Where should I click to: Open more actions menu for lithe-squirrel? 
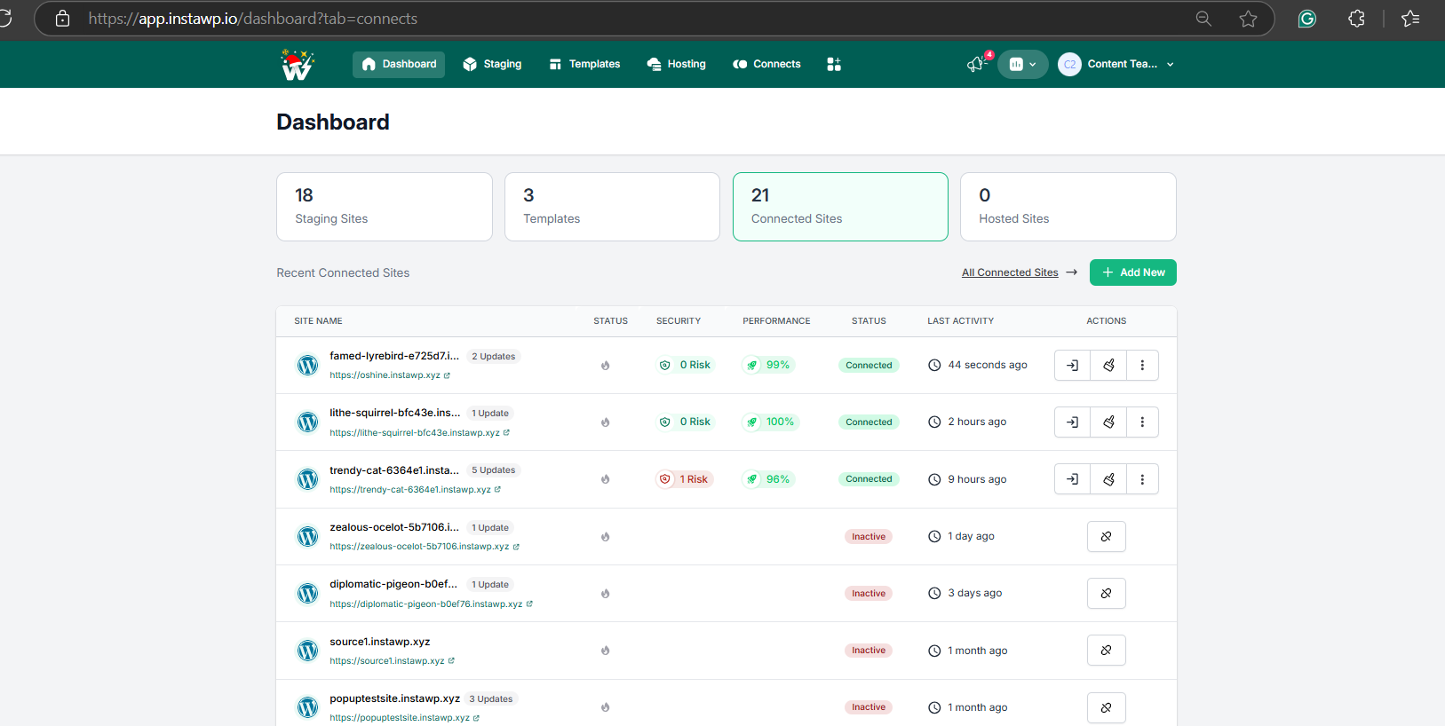point(1142,422)
